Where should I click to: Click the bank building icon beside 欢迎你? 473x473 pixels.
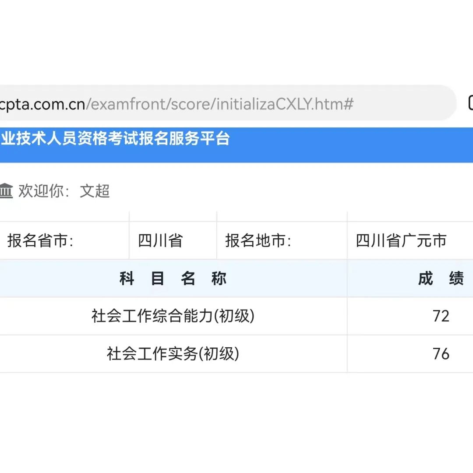[6, 191]
